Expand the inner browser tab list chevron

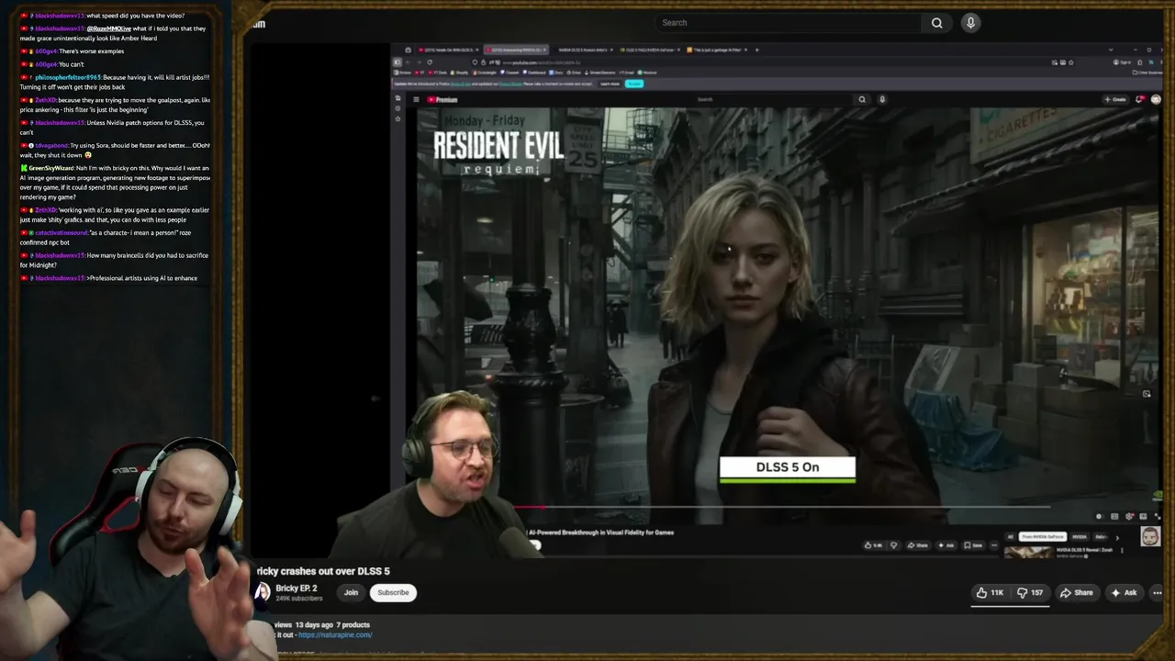[x=1111, y=50]
